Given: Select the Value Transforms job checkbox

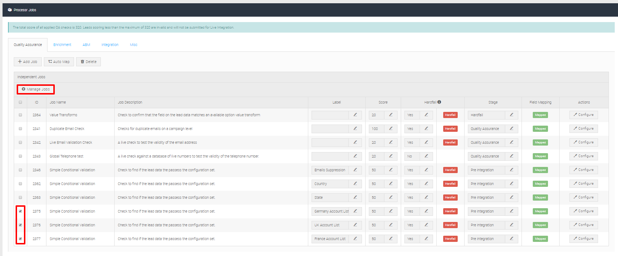Looking at the screenshot, I should coord(20,115).
